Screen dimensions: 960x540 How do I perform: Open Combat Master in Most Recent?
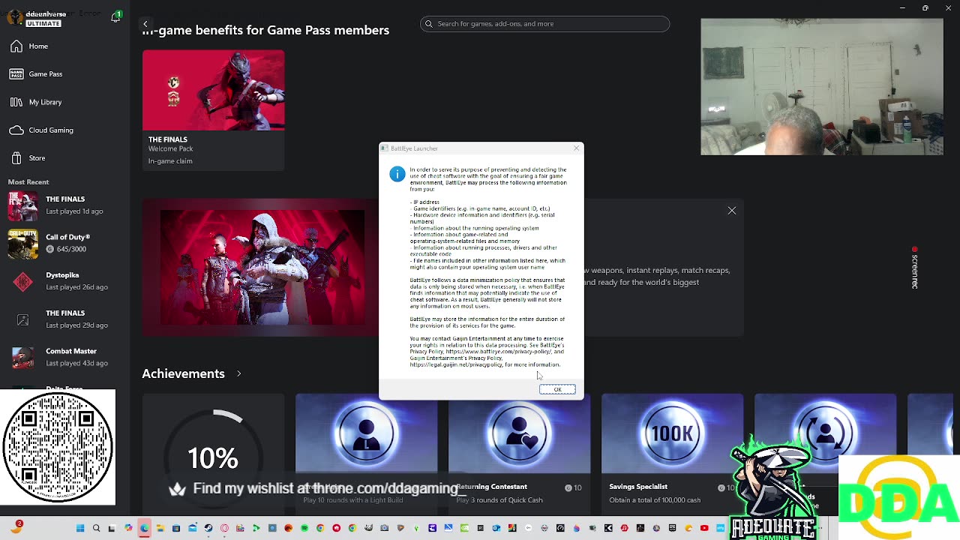tap(65, 357)
